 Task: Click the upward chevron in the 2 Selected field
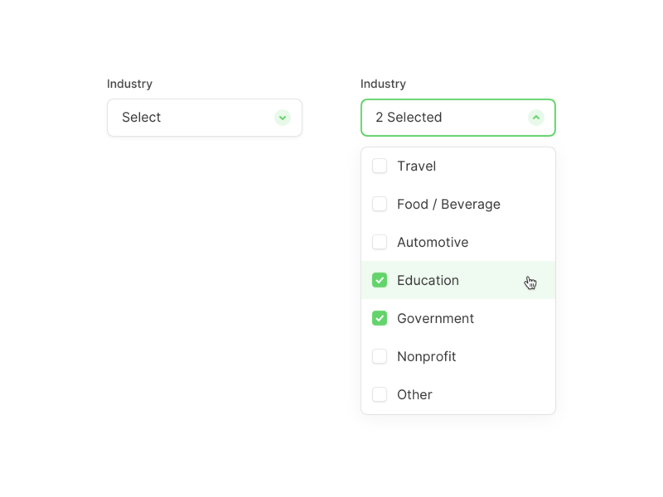538,118
